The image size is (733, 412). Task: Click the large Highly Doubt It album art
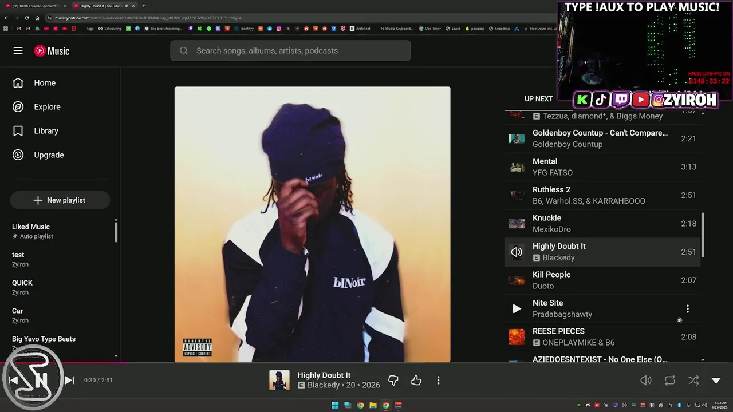312,224
